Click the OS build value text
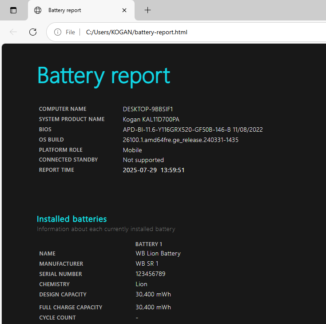 [x=181, y=140]
